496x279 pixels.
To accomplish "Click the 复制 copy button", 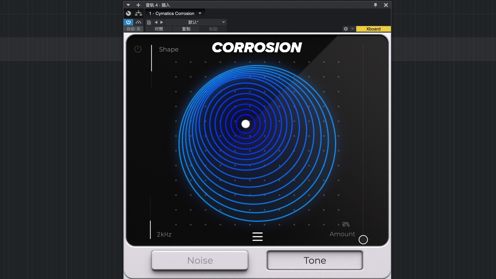I will tap(186, 29).
